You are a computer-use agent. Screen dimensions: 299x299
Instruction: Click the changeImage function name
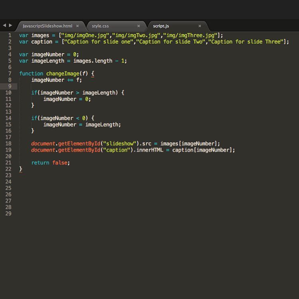pos(63,73)
